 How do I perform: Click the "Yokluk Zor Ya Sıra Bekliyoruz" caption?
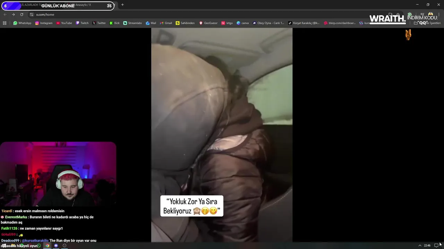point(192,206)
